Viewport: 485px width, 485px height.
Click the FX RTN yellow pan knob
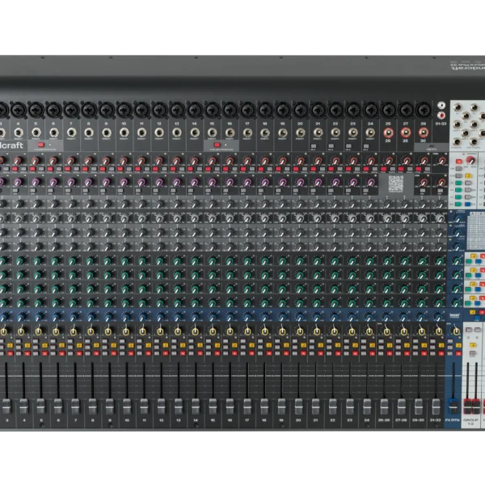(456, 332)
